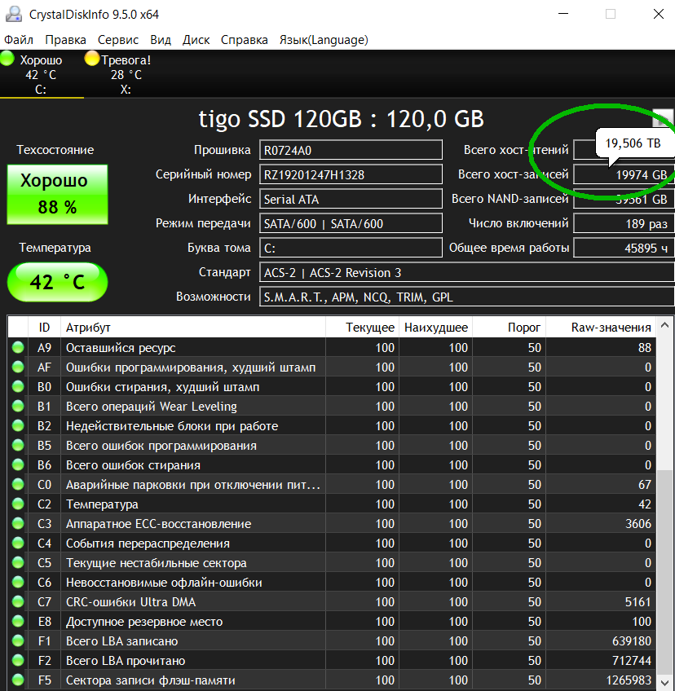Click status dot for C0 Аварийные парковки row
675x691 pixels.
pos(18,484)
